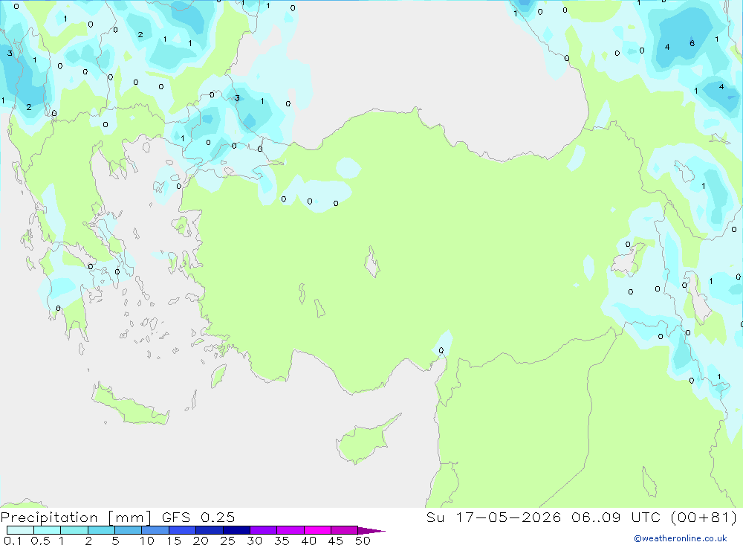Image resolution: width=743 pixels, height=545 pixels.
Task: Click the "0.1" legend scale label
Action: [x=13, y=541]
